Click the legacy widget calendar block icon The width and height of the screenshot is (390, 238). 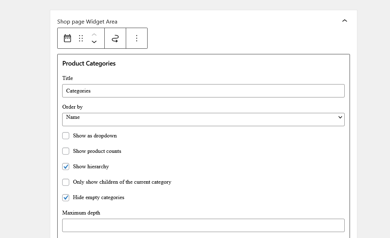pyautogui.click(x=67, y=38)
